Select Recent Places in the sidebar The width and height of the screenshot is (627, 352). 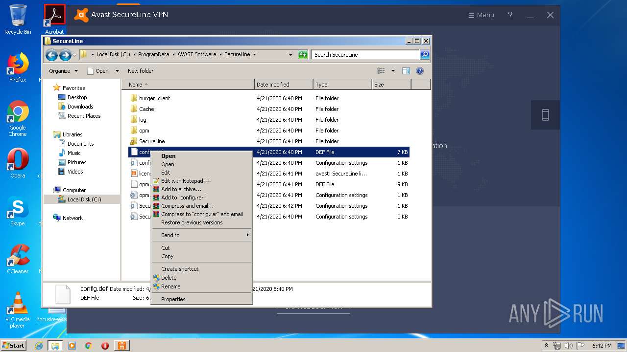[84, 116]
